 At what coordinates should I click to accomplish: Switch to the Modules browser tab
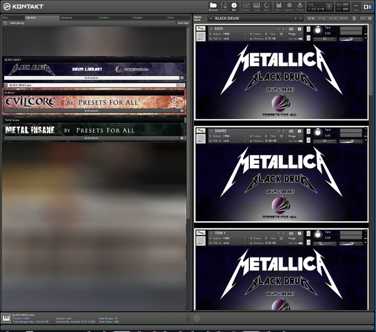click(149, 18)
